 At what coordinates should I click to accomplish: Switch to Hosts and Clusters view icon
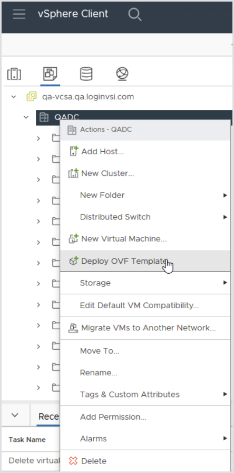14,74
